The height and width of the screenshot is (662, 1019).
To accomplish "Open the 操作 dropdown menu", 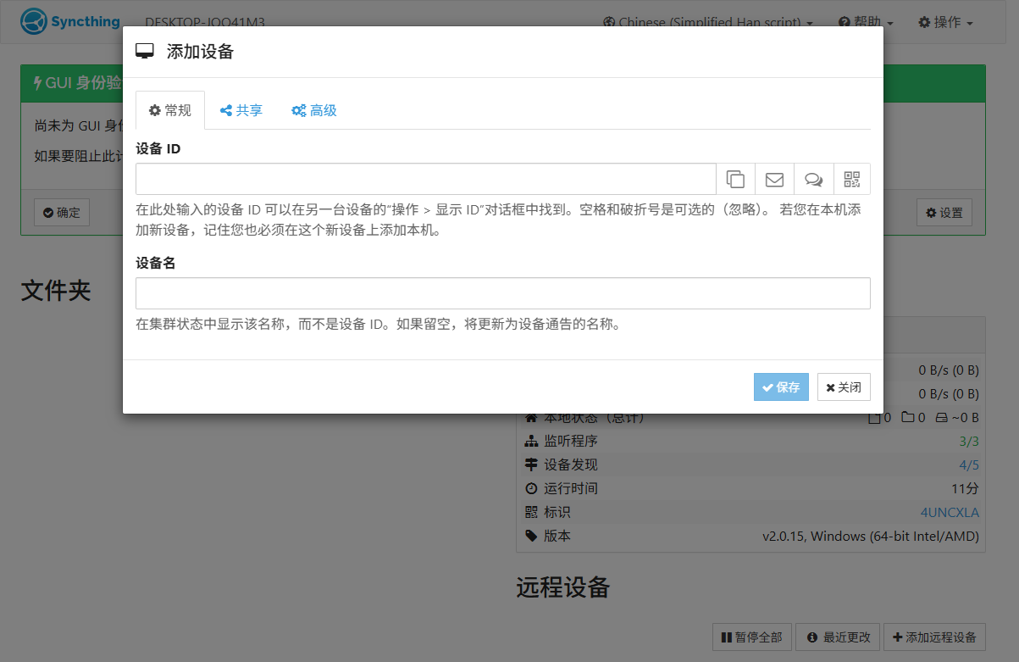I will coord(945,22).
